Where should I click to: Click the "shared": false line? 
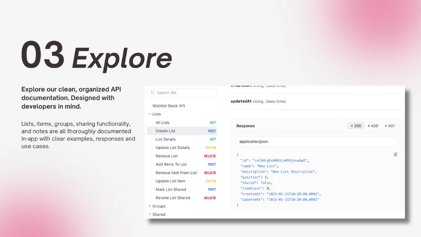[x=256, y=183]
